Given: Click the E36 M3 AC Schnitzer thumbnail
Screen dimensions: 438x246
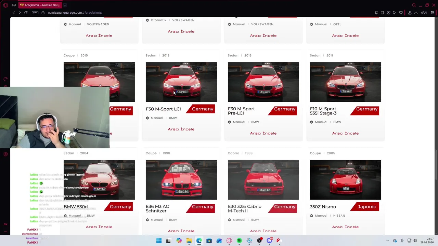Looking at the screenshot, I should click(x=181, y=180).
